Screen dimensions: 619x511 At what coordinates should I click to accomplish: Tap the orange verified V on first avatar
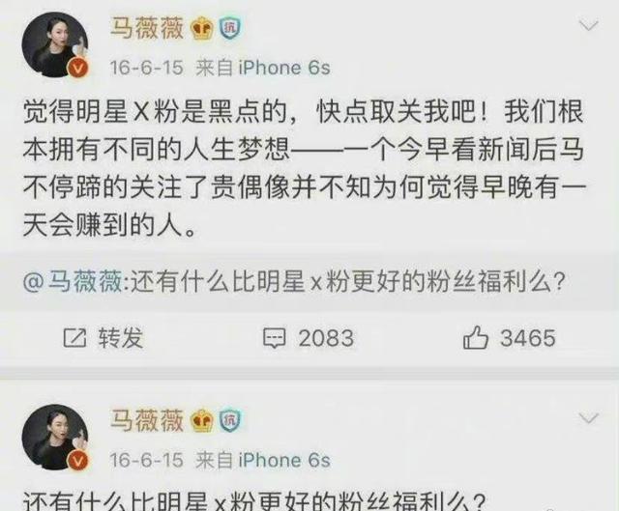[79, 68]
